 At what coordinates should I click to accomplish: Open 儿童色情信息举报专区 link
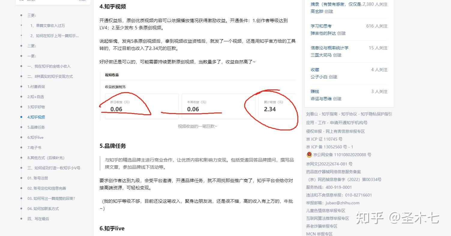[326, 211]
